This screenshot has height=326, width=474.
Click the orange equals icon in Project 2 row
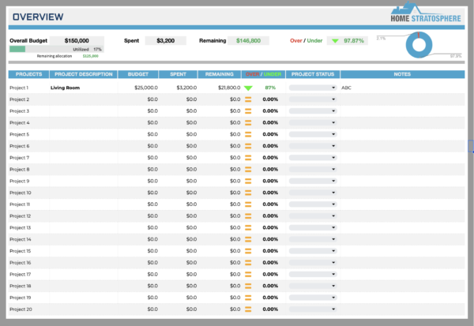[248, 99]
